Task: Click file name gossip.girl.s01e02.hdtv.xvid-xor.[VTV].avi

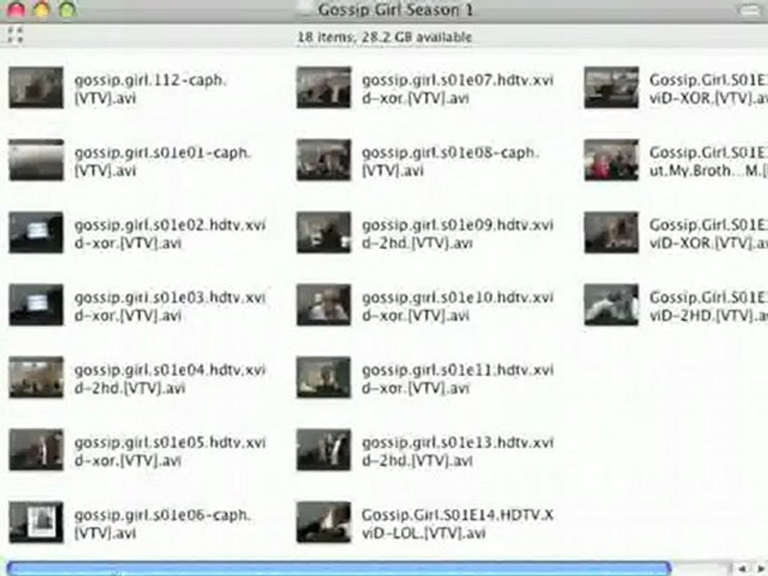Action: coord(170,234)
